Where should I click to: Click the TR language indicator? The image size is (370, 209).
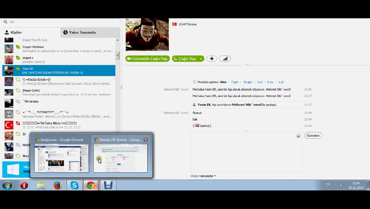(328, 185)
